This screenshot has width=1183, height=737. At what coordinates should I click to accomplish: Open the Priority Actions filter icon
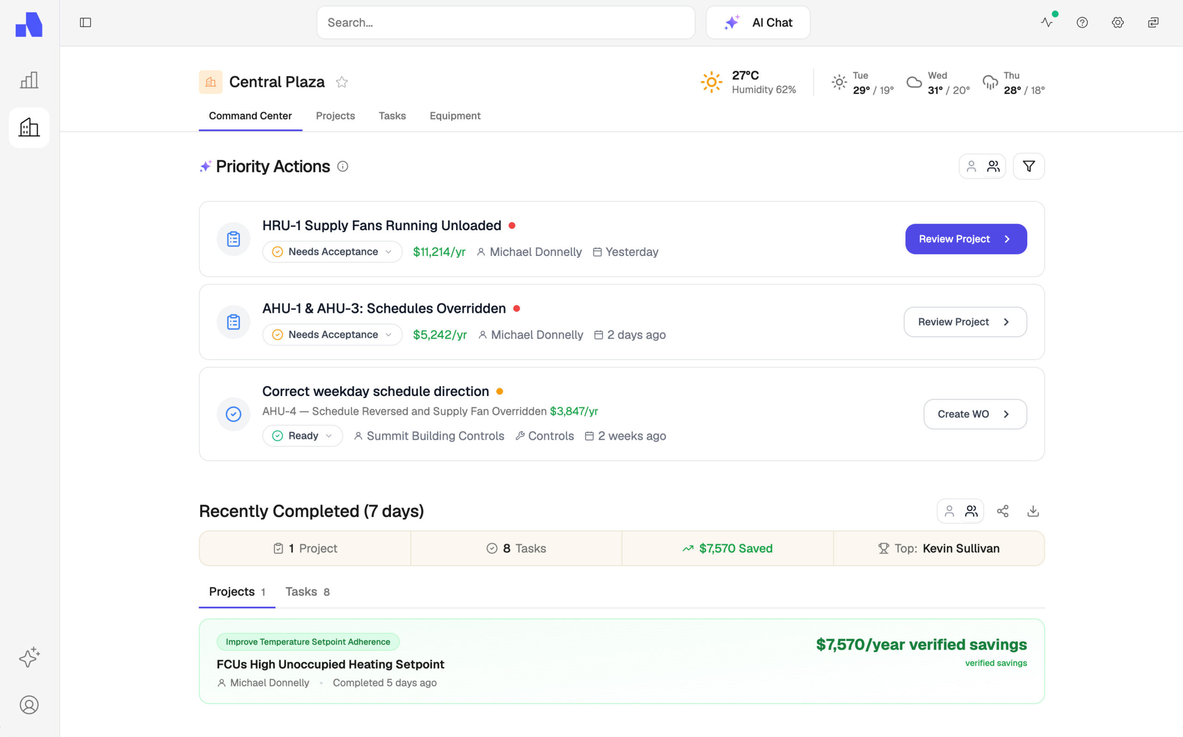1029,166
